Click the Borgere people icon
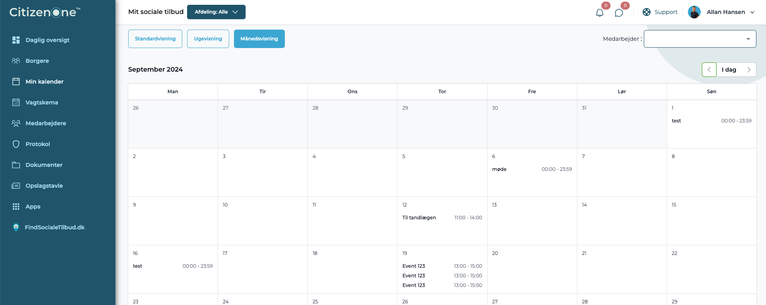The width and height of the screenshot is (766, 305). pyautogui.click(x=16, y=61)
